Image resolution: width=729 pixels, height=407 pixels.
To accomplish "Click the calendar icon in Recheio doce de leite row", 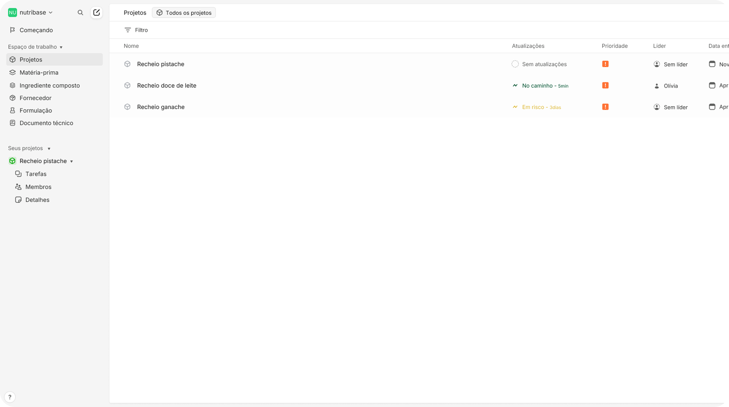I will point(712,85).
